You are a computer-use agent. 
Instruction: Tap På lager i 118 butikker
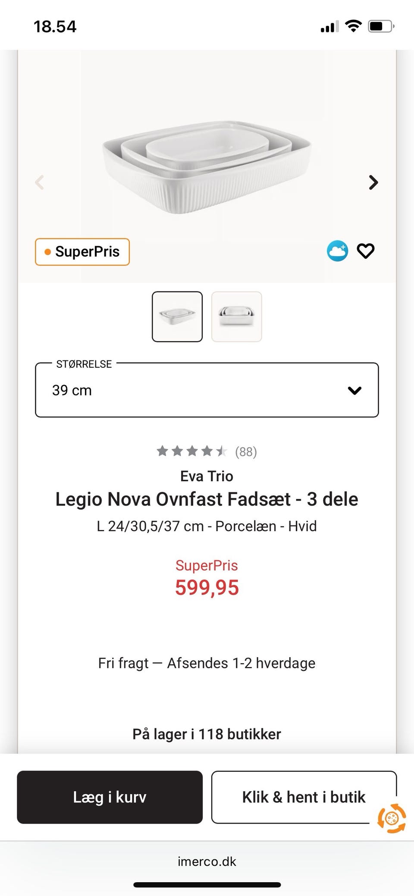[x=207, y=734]
